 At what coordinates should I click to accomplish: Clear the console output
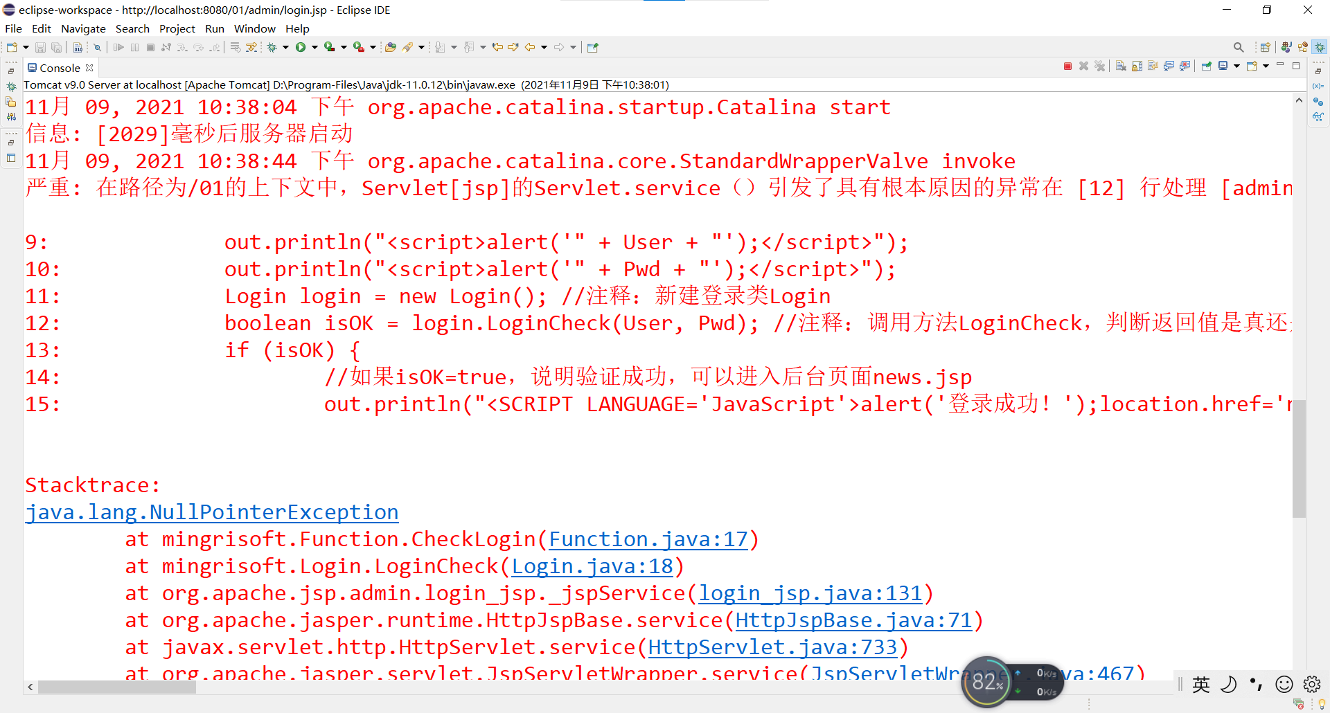click(1121, 66)
